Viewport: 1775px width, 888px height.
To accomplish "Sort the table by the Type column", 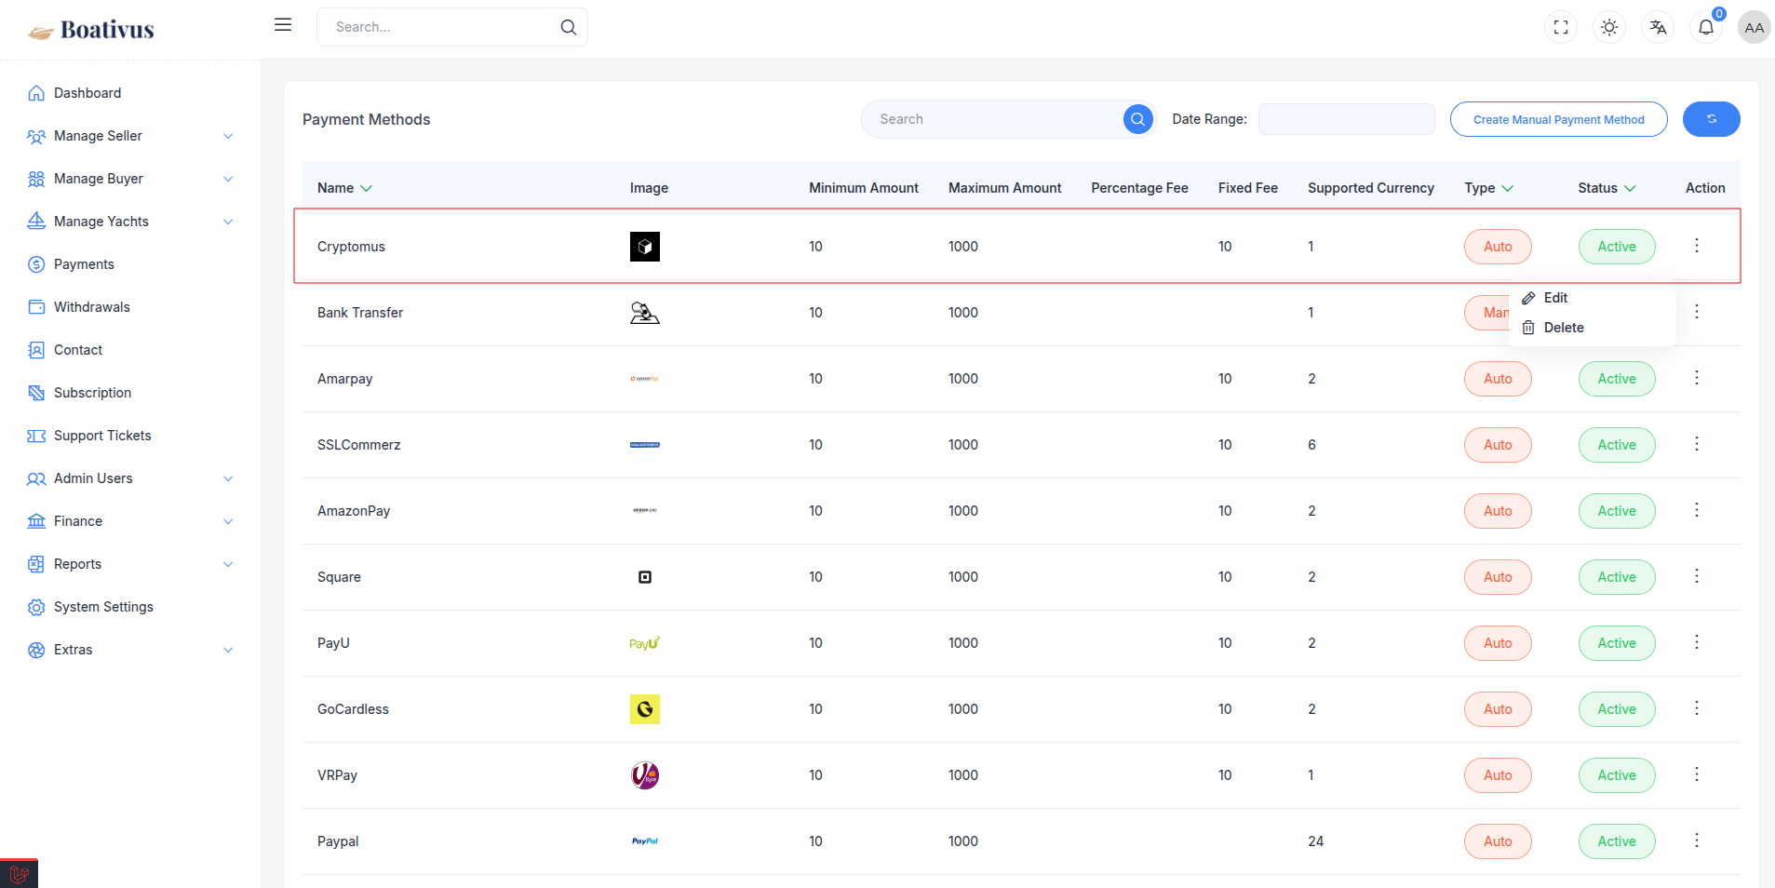I will click(x=1488, y=188).
